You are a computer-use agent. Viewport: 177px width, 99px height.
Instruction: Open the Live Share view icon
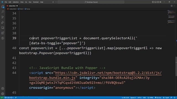[x=2, y=38]
